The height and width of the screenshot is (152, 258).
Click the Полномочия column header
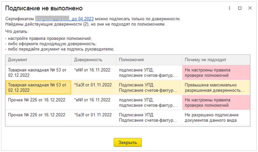[x=149, y=60]
